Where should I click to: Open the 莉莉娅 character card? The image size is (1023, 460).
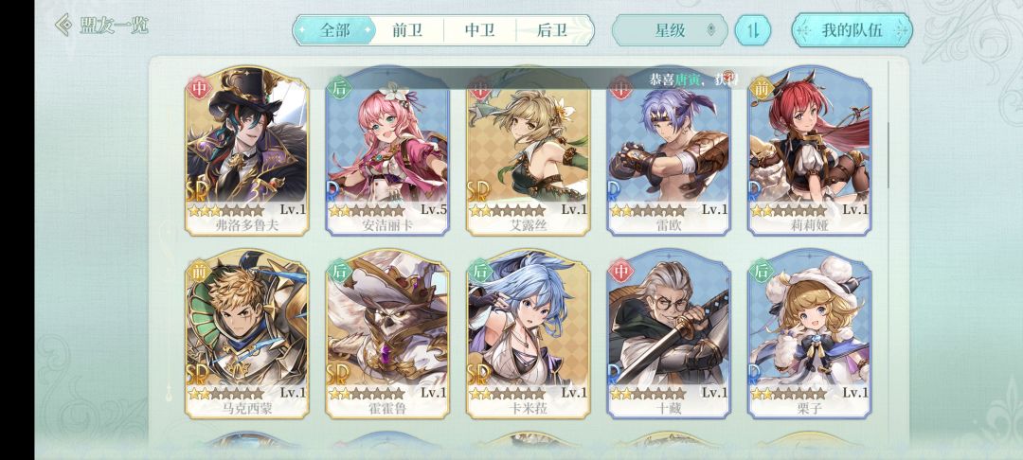coord(810,151)
